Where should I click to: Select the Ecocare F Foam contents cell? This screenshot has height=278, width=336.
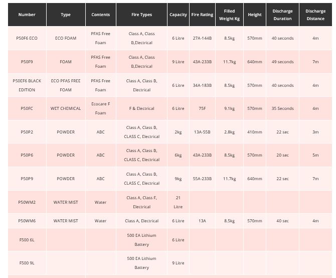100,108
